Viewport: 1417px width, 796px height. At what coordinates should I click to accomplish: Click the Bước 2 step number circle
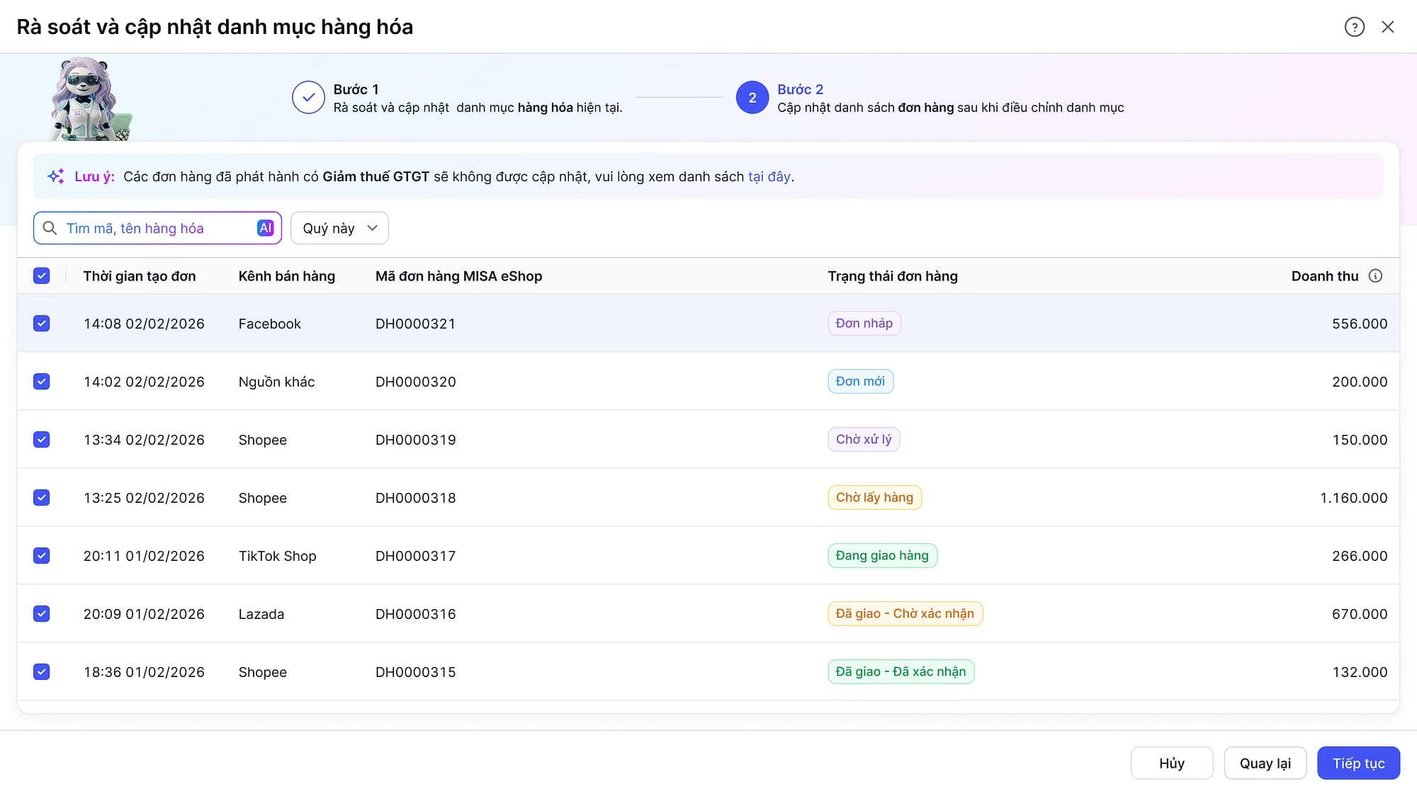pos(752,98)
